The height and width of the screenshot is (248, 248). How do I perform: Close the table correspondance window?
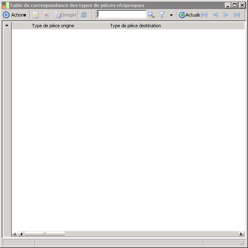click(x=242, y=5)
